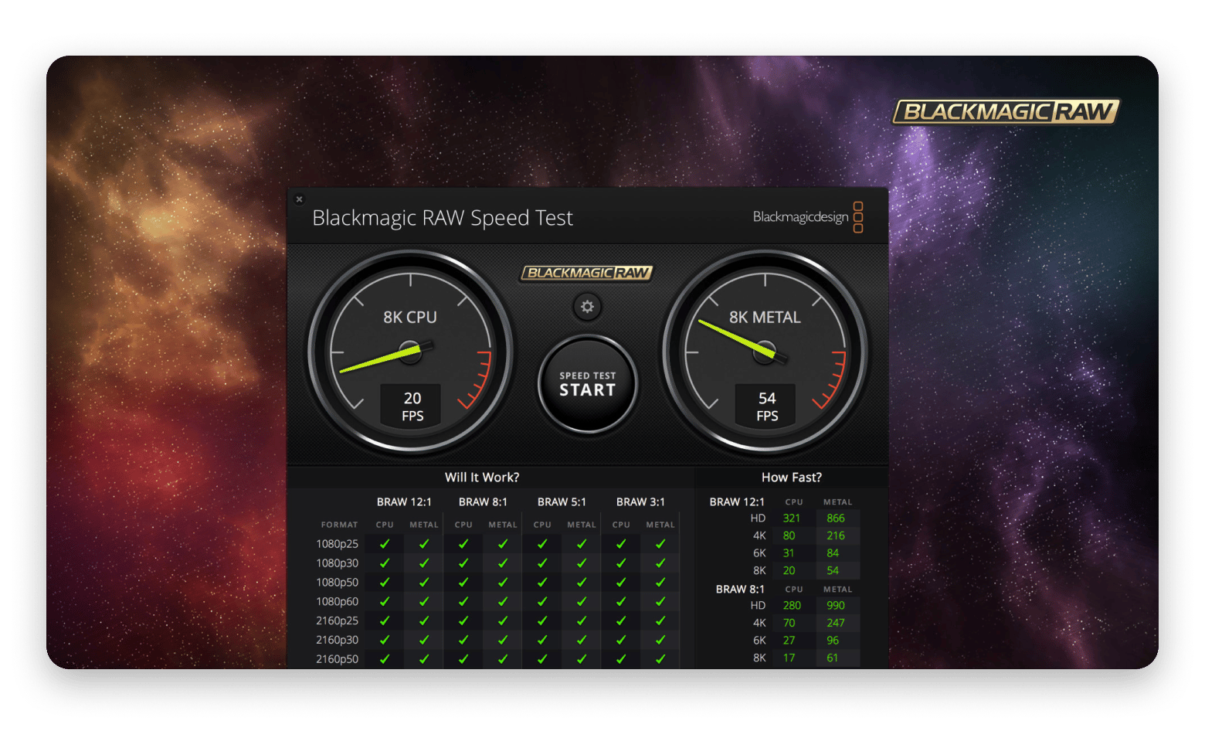Click 2160p25 BRAW 5:1 CPU checkmark

[x=542, y=620]
